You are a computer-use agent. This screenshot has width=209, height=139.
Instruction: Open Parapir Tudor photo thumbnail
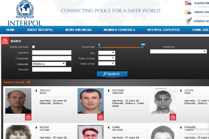click(x=163, y=132)
